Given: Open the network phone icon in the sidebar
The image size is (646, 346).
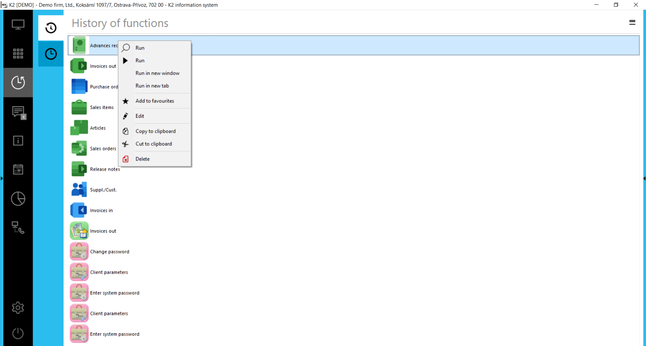Looking at the screenshot, I should (18, 228).
